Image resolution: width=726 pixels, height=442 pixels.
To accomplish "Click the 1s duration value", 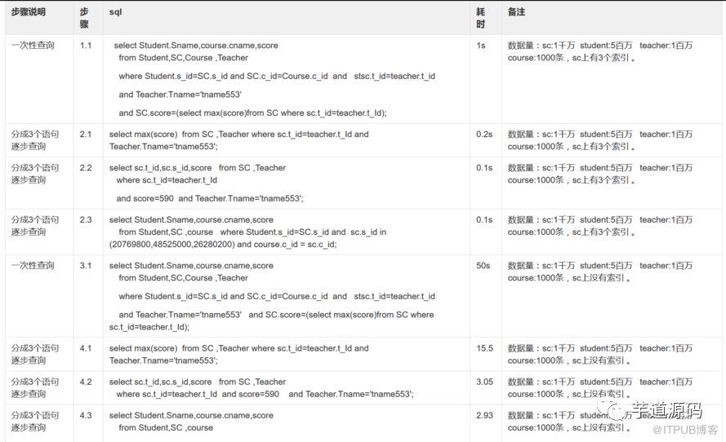I will pyautogui.click(x=481, y=46).
